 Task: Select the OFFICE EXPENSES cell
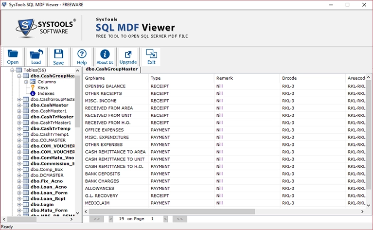click(x=116, y=130)
